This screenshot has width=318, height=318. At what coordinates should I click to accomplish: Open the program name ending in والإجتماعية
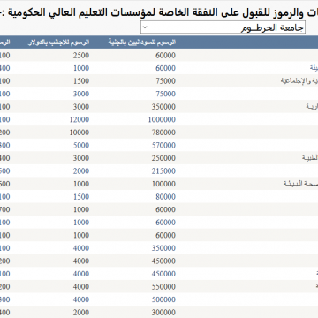click(299, 81)
